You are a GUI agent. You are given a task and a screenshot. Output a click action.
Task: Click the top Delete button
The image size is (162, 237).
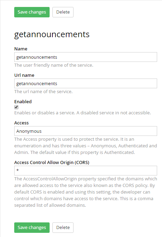[x=63, y=12]
